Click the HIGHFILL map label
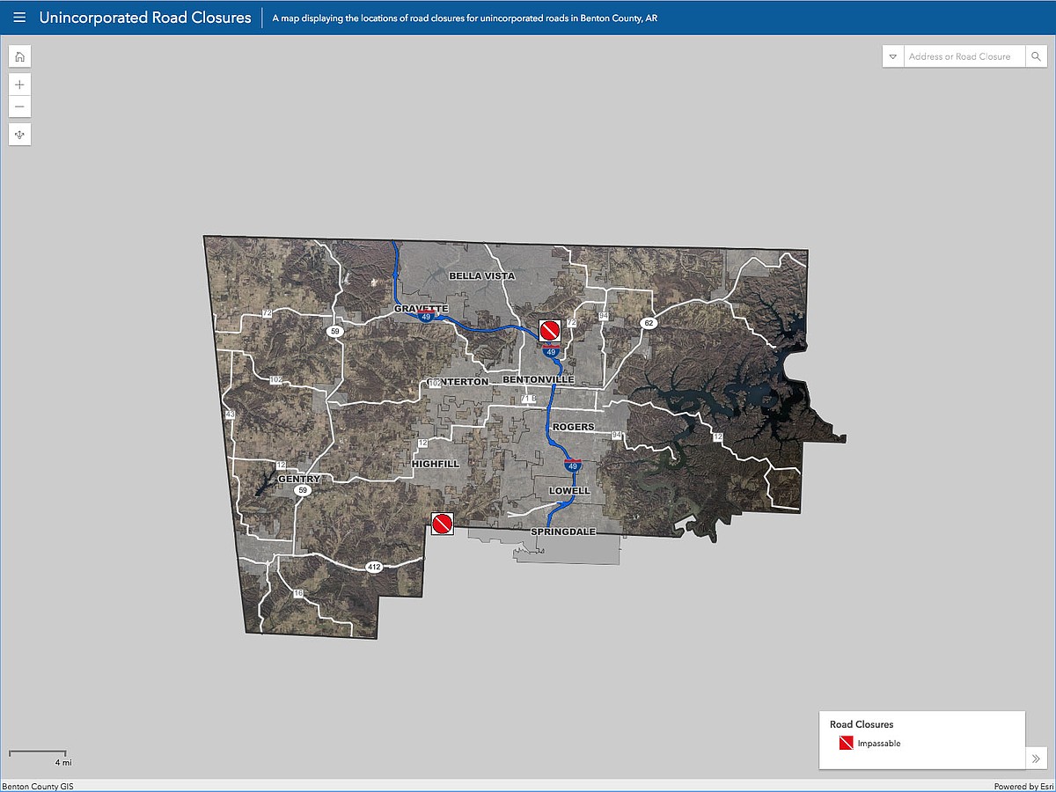The width and height of the screenshot is (1056, 792). coord(436,463)
